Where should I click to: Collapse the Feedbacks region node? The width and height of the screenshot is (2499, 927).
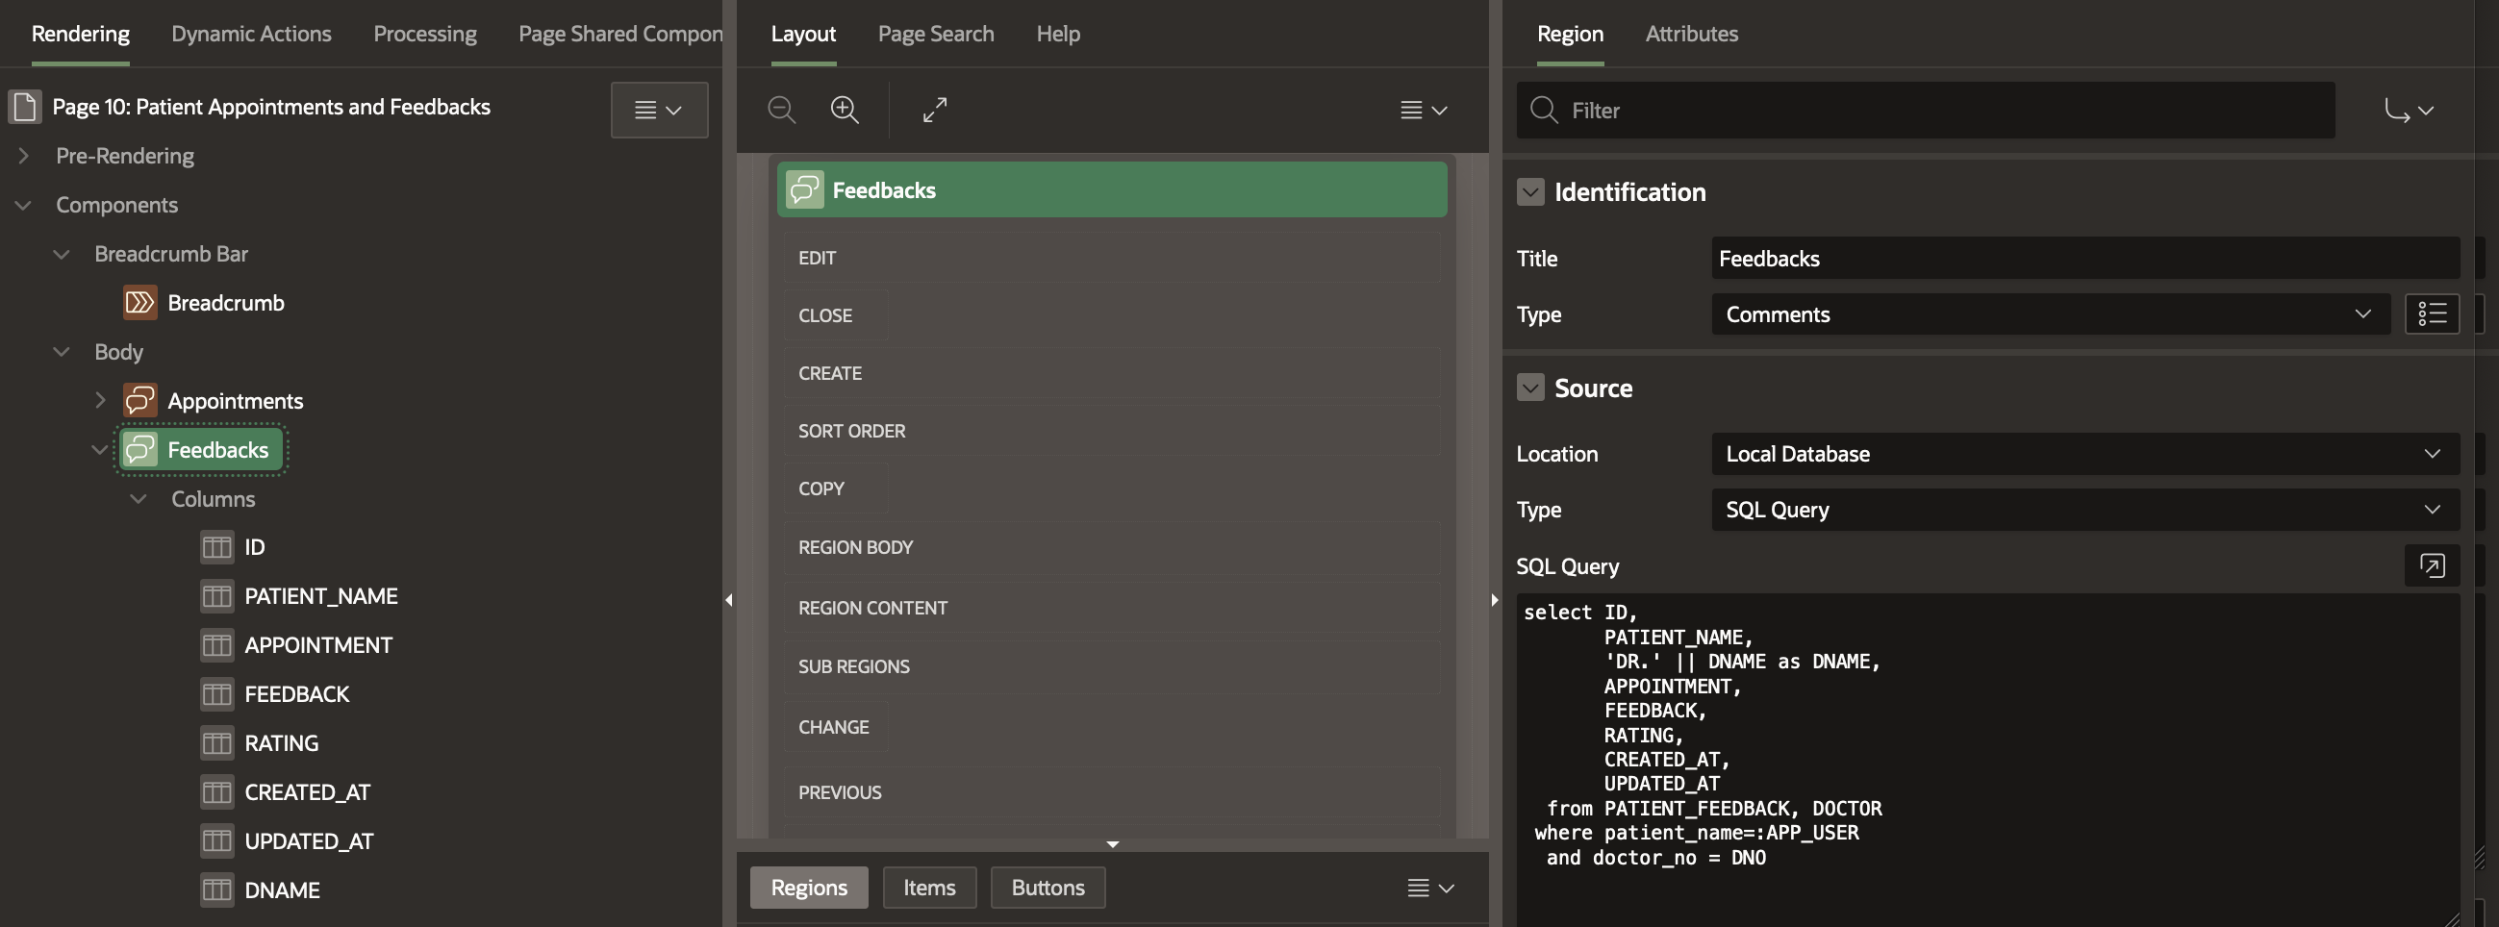point(100,450)
